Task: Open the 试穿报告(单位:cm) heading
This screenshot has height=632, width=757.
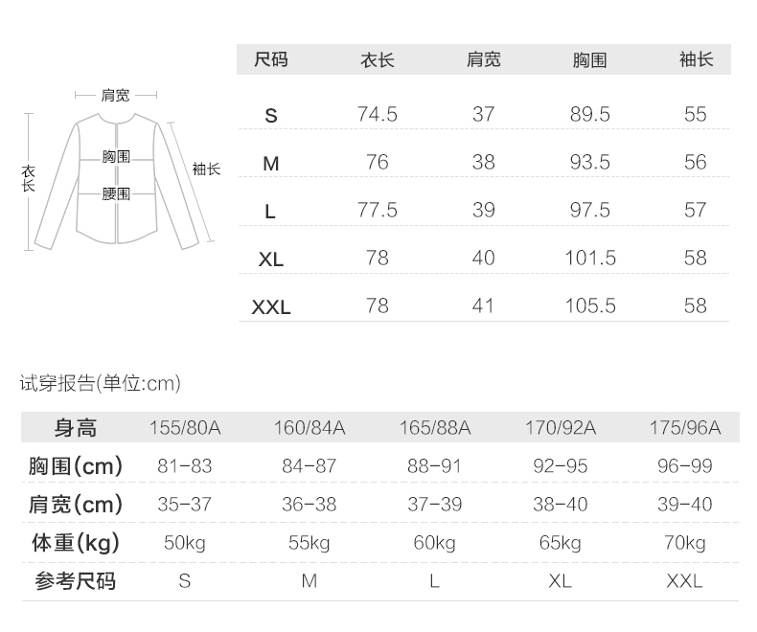Action: pyautogui.click(x=101, y=384)
